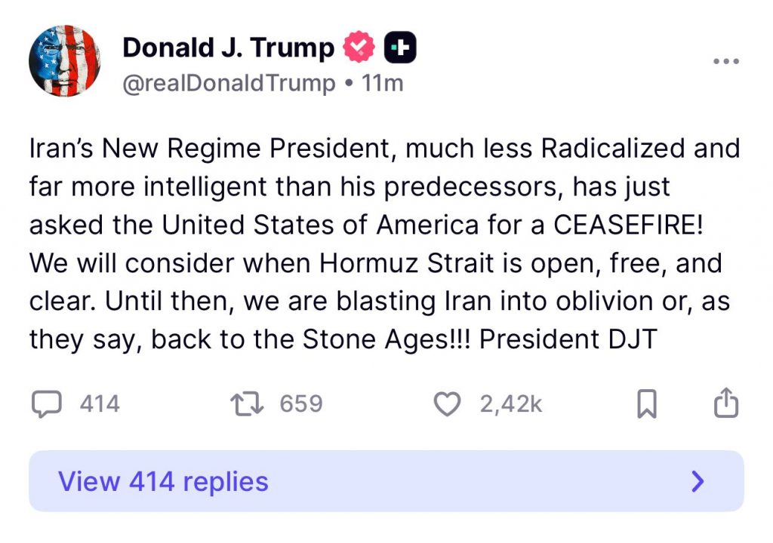773x543 pixels.
Task: Open the flag-painted profile avatar
Action: point(64,60)
